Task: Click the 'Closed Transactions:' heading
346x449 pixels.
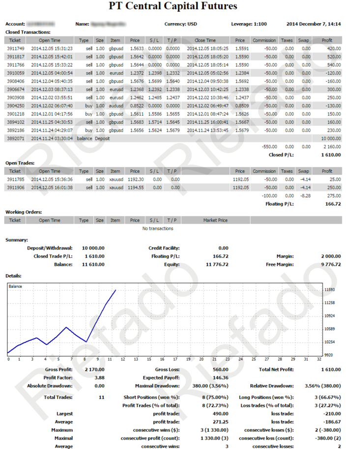Action: tap(28, 32)
